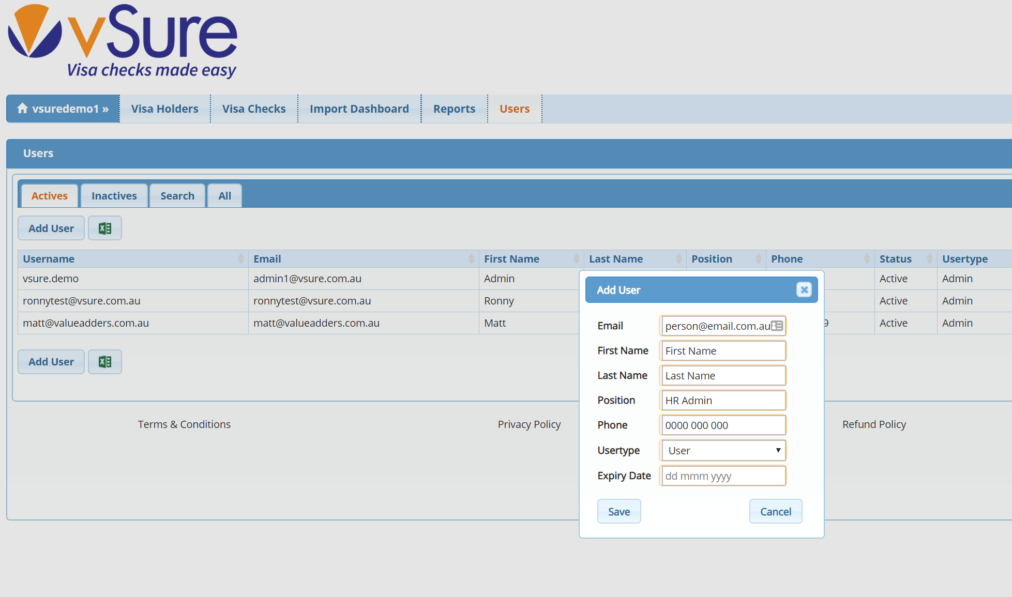
Task: Click the Phone input field
Action: [723, 425]
